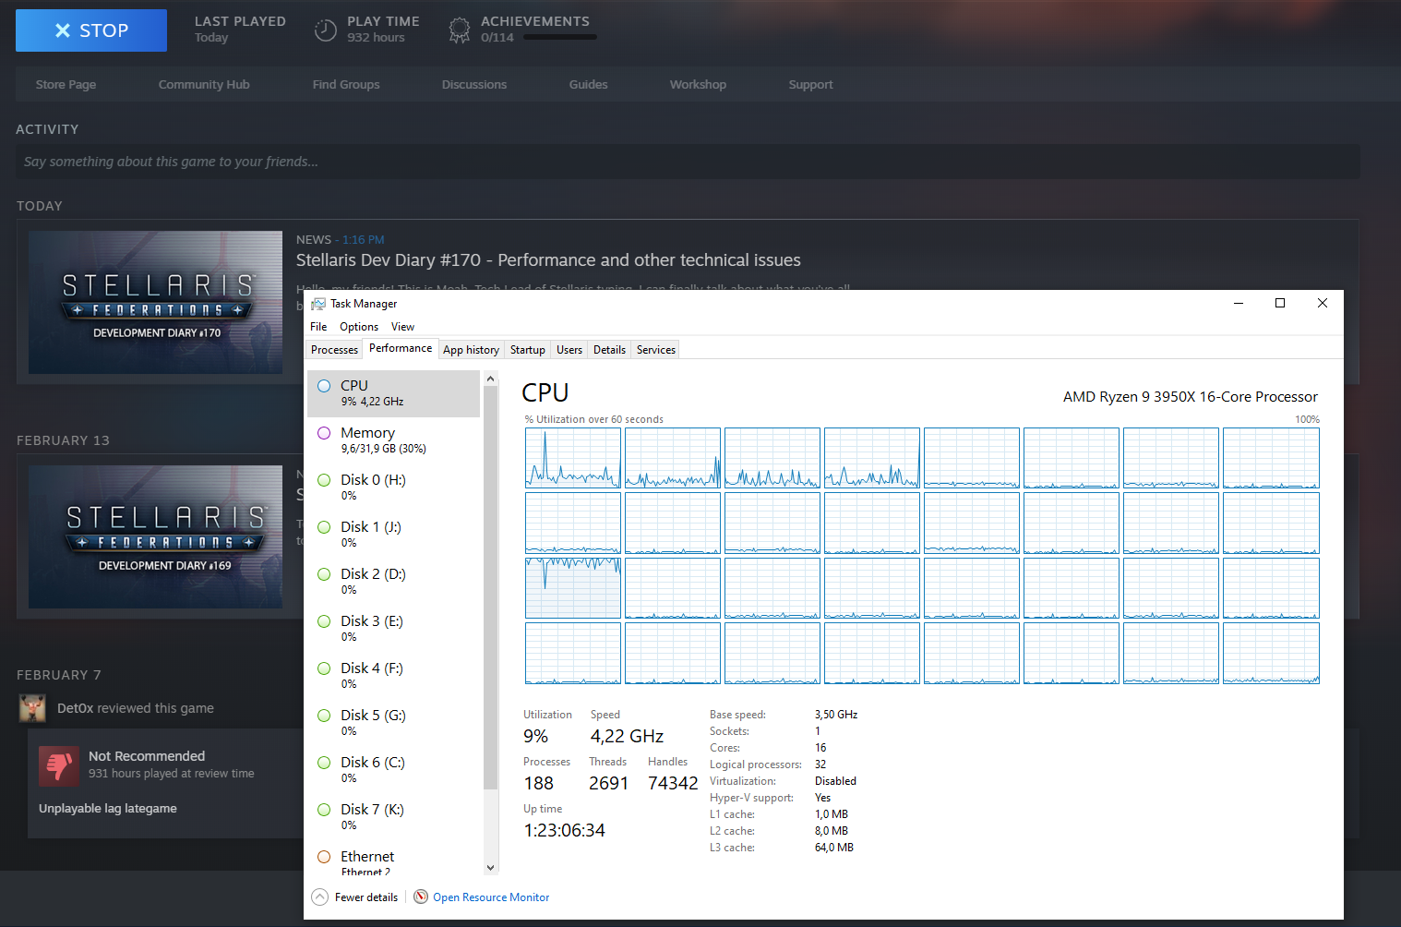Open the Discussions page in Steam
This screenshot has height=927, width=1401.
tap(474, 85)
